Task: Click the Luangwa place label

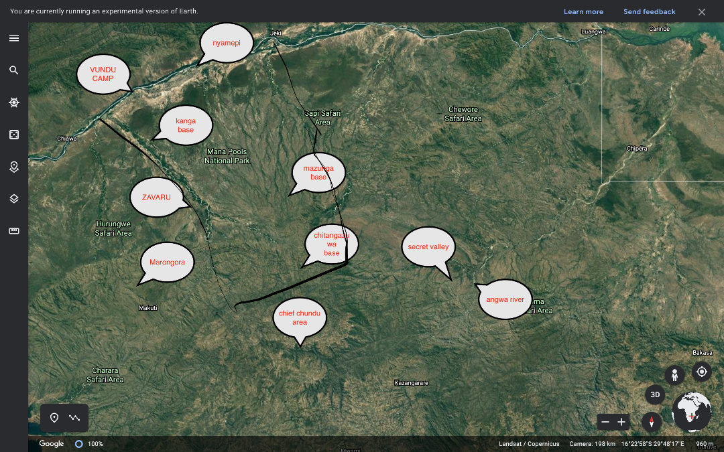Action: [593, 31]
